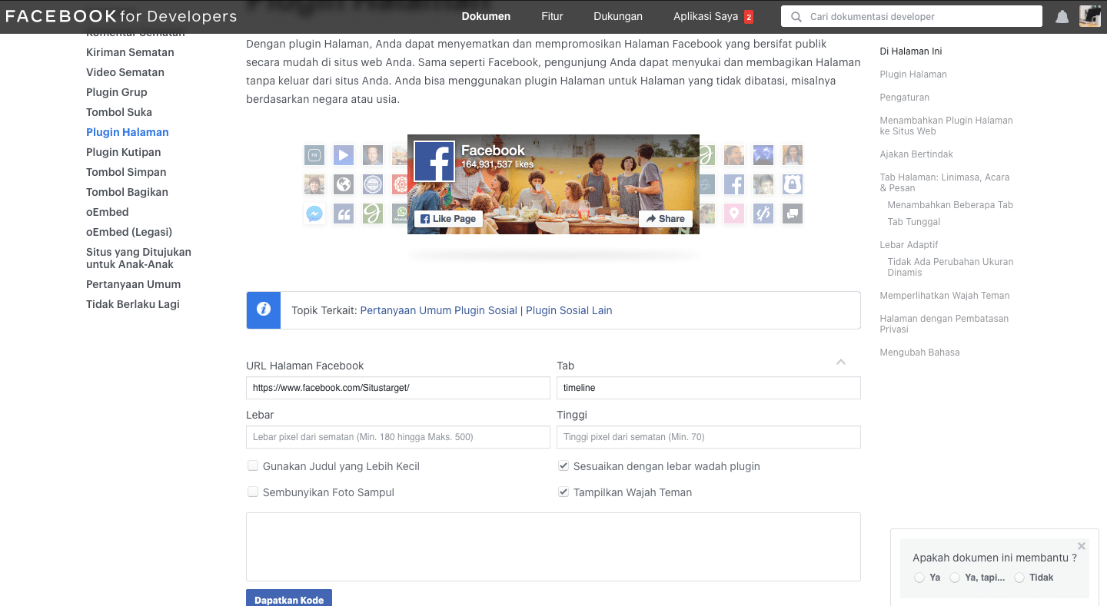Jump to the Lebar Adaptif section

point(909,245)
